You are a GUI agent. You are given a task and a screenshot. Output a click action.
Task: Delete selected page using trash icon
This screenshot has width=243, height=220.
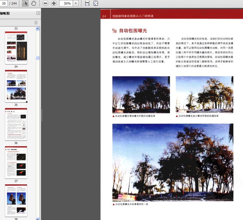[36, 22]
